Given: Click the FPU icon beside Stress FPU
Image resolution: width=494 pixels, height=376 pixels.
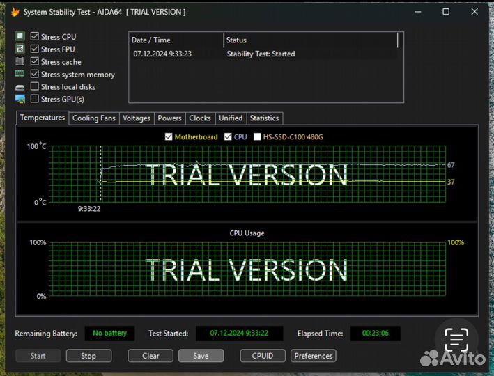Looking at the screenshot, I should [20, 49].
